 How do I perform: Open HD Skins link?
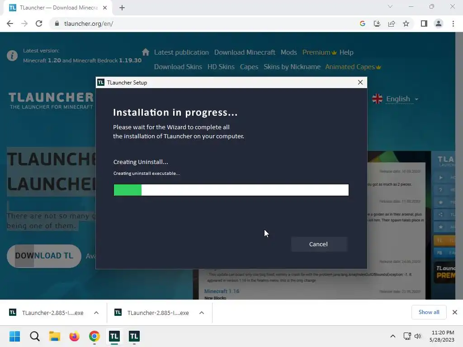[x=221, y=67]
